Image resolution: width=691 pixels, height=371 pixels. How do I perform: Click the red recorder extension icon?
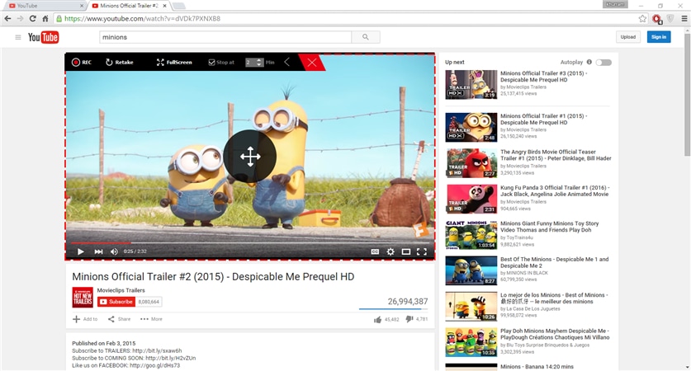tap(657, 19)
